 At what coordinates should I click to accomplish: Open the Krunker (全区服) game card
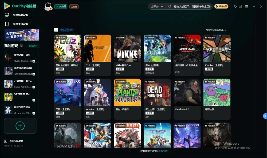217,55
